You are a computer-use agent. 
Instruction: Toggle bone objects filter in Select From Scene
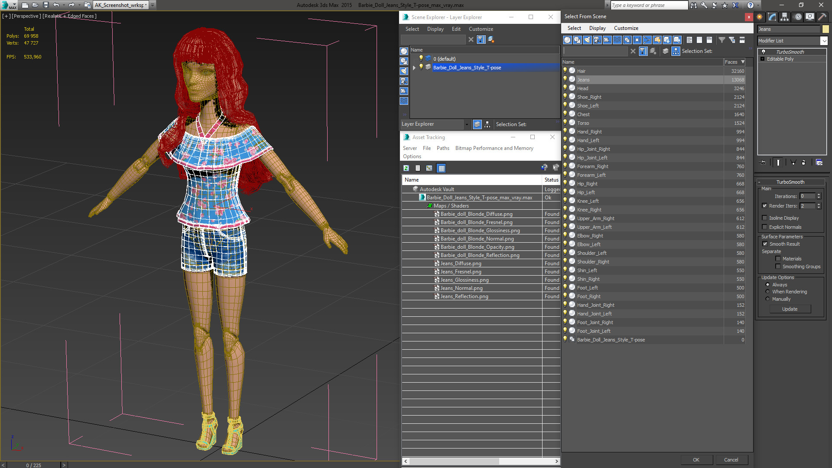(x=647, y=40)
